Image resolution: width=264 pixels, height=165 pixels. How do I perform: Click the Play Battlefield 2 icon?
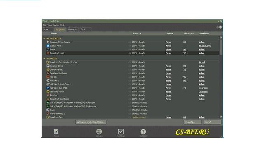48,114
